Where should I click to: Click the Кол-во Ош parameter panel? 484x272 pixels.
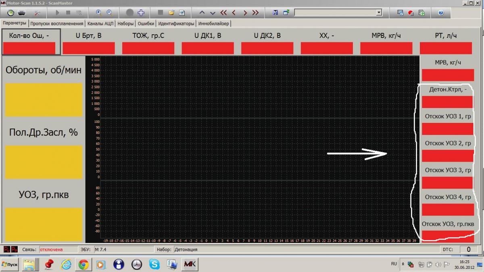coord(31,42)
